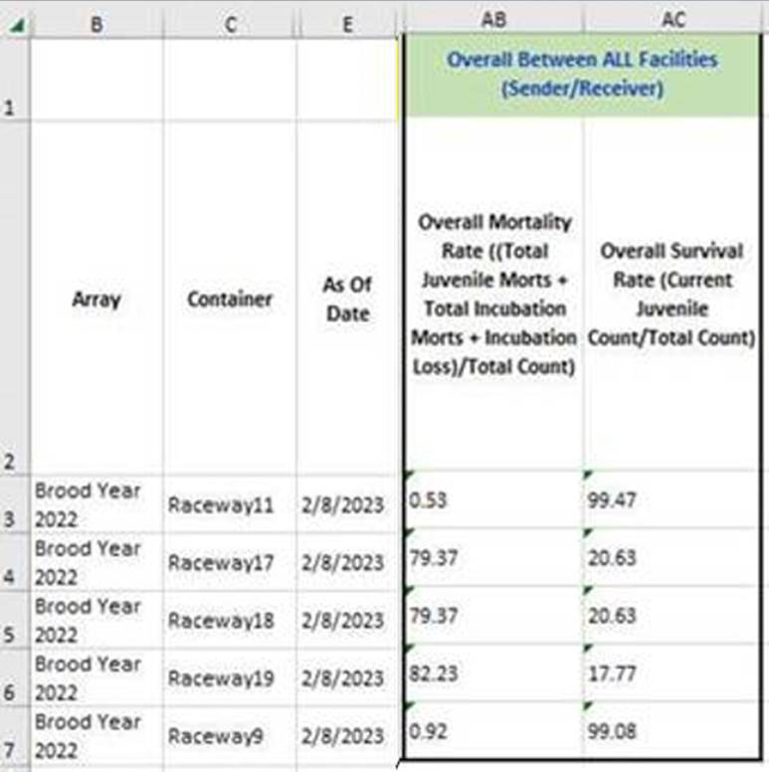Image resolution: width=769 pixels, height=772 pixels.
Task: Select column B header
Action: tap(96, 24)
